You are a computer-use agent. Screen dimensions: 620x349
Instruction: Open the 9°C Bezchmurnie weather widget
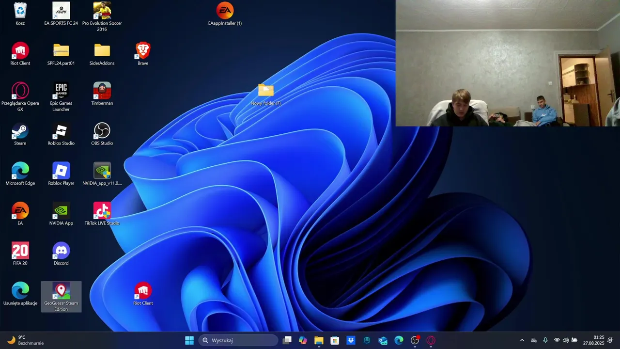point(25,340)
